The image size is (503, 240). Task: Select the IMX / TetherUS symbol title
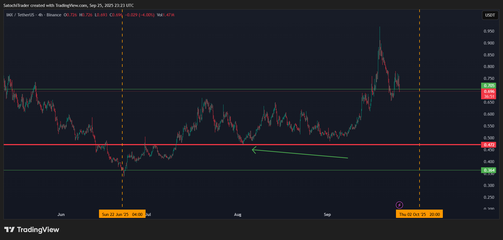[x=20, y=15]
